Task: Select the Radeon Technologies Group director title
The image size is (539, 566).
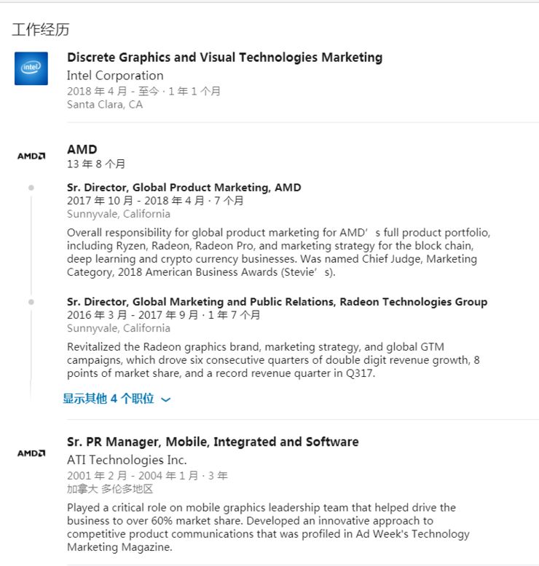Action: (277, 302)
